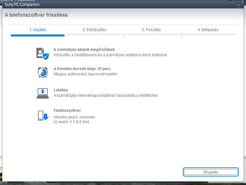Click 'Aktuális verzió: unknown' text
This screenshot has width=246, height=185.
pos(74,117)
